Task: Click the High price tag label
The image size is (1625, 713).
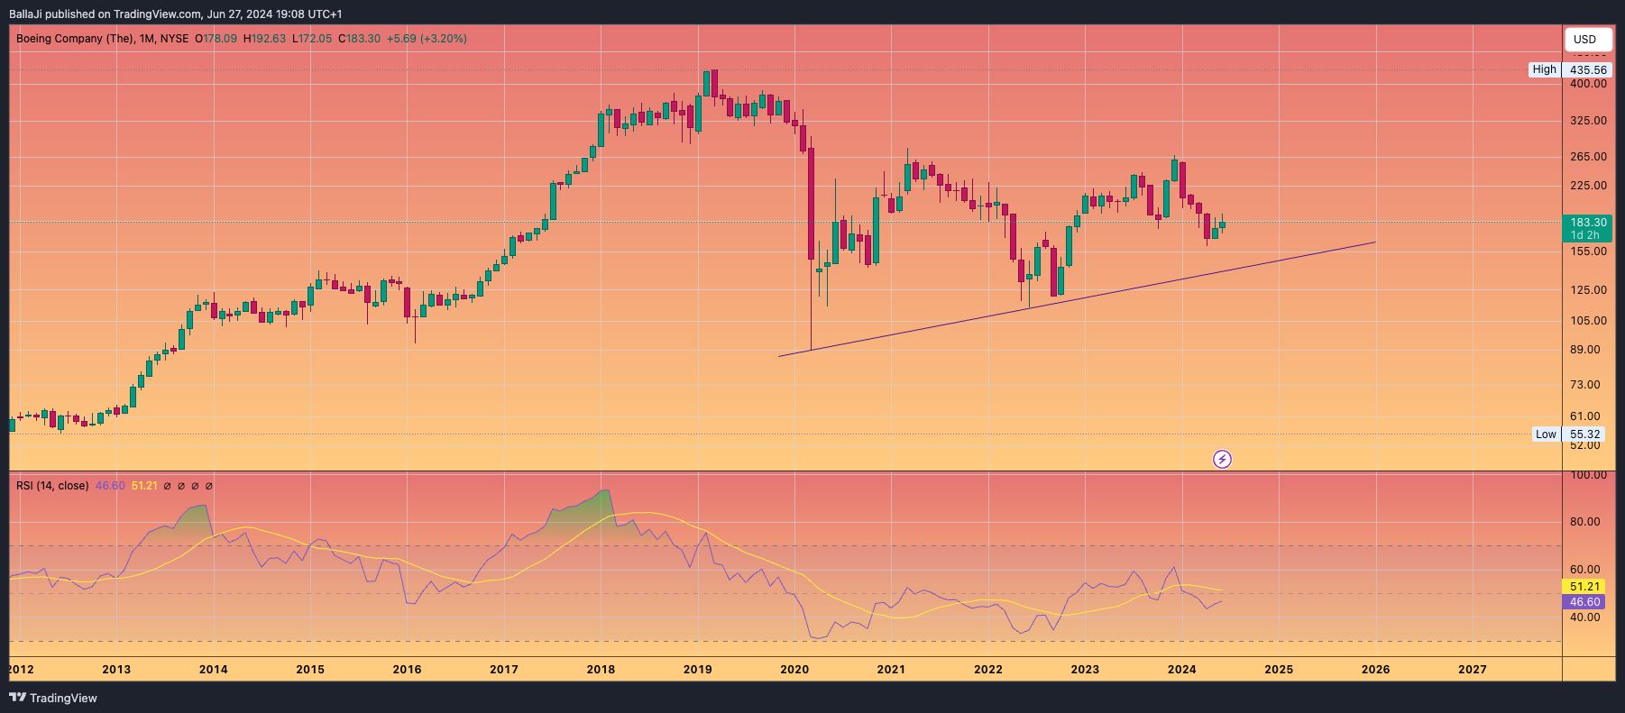Action: coord(1545,69)
